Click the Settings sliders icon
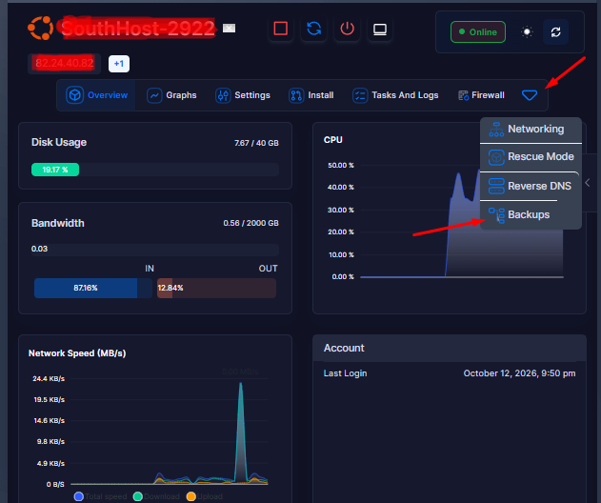The width and height of the screenshot is (601, 503). click(x=223, y=95)
